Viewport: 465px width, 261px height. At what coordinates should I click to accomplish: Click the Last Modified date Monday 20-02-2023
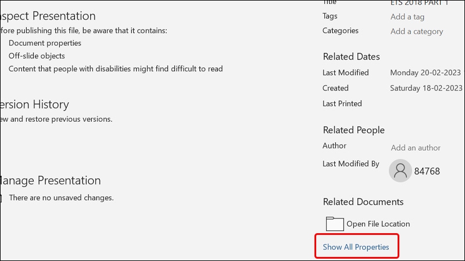pyautogui.click(x=426, y=73)
